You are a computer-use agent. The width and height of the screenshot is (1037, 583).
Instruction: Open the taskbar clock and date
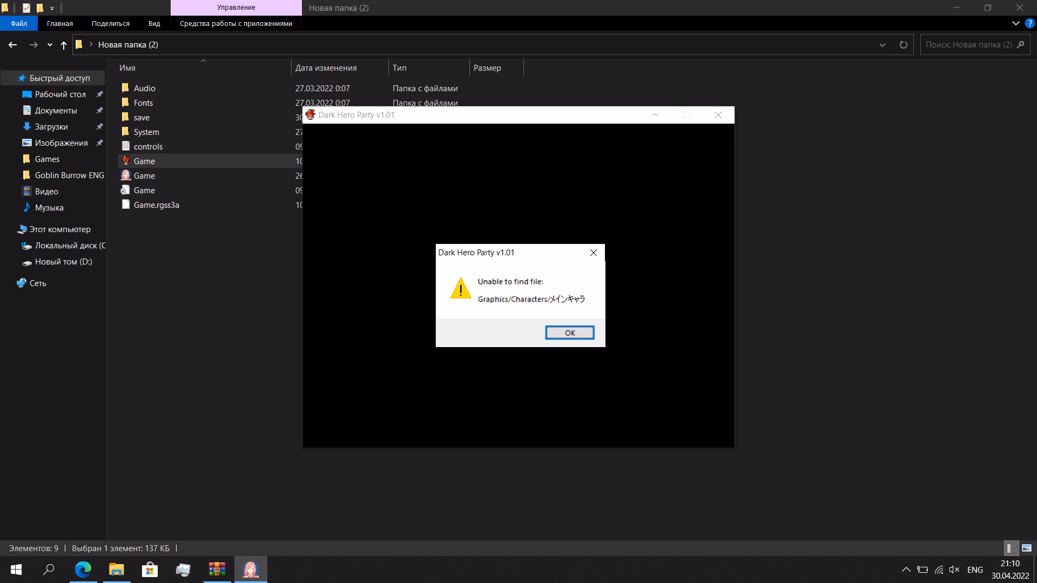(x=1010, y=570)
